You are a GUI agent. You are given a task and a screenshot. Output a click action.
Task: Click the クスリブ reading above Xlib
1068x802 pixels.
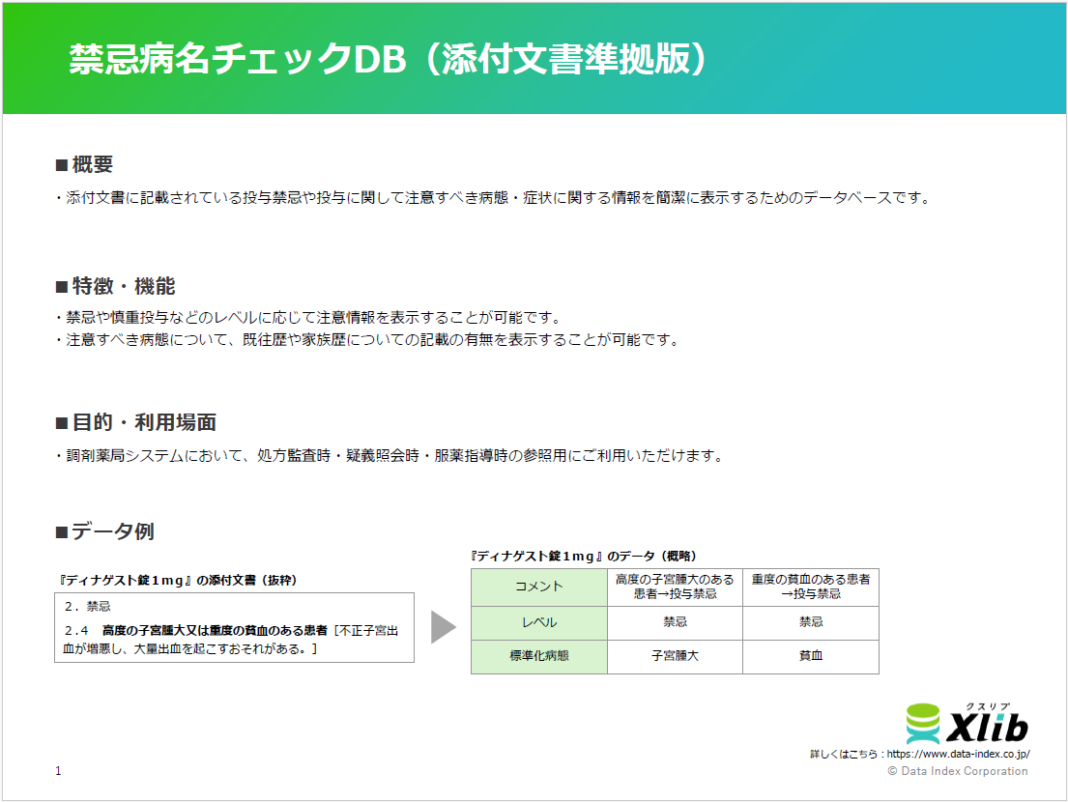(987, 706)
